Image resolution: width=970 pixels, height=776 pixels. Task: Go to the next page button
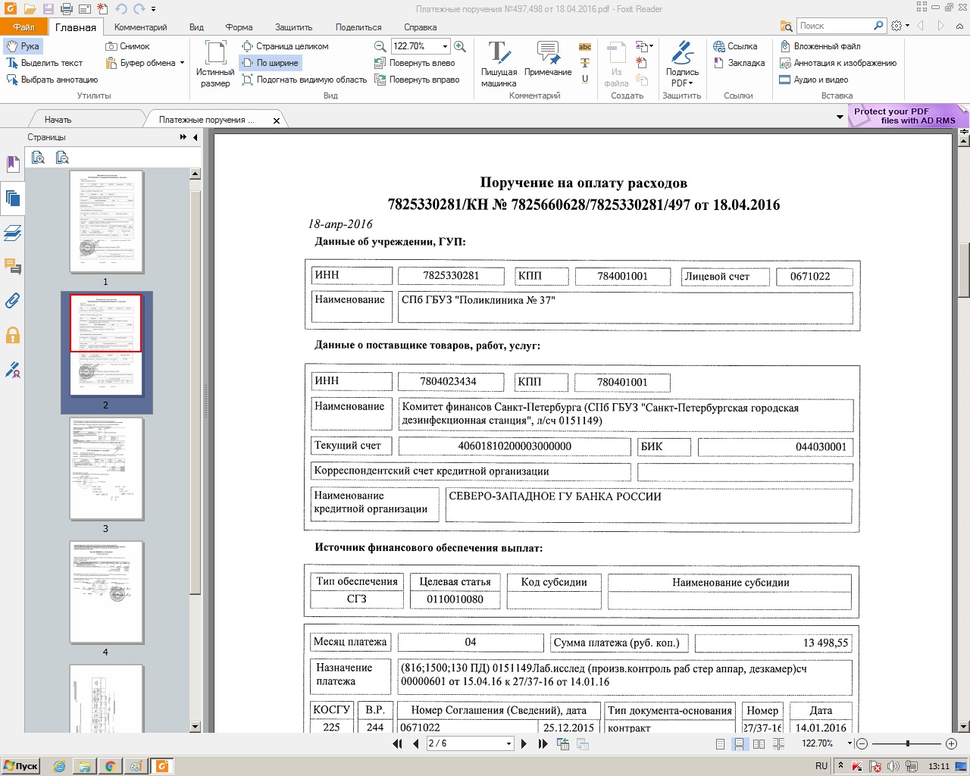pos(524,744)
